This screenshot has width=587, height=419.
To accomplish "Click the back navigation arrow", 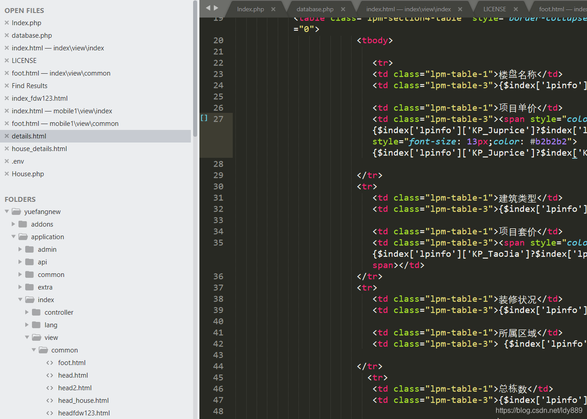I will pos(207,7).
